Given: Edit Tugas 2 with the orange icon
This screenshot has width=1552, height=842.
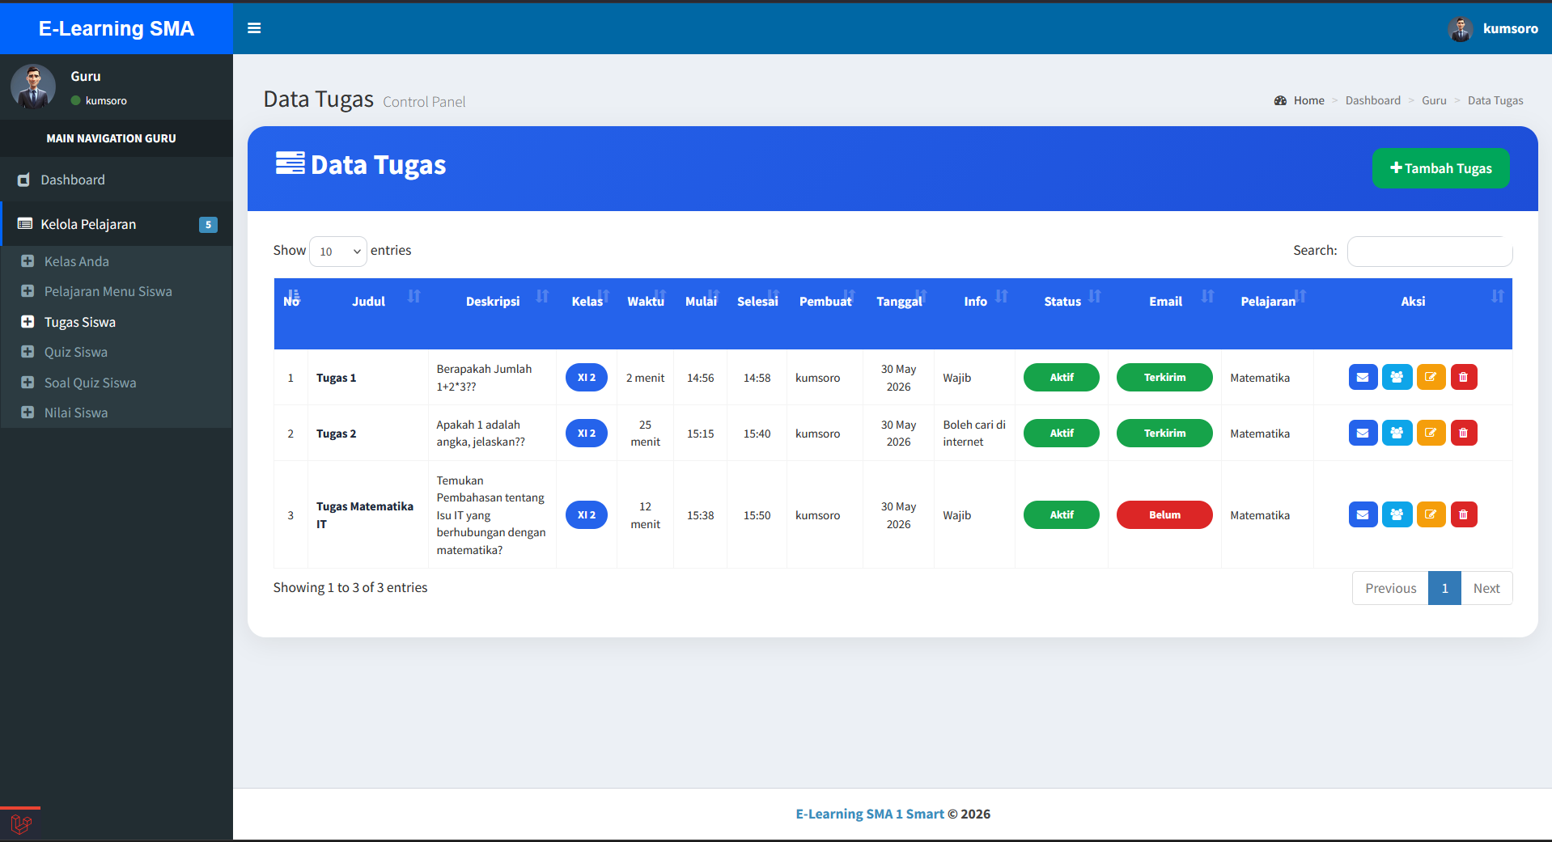Looking at the screenshot, I should tap(1431, 433).
